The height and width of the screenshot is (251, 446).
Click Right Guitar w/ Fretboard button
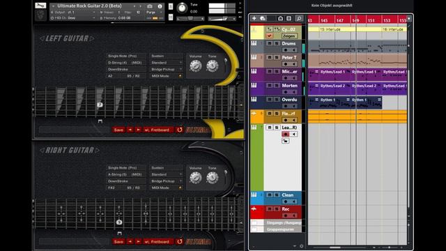[157, 242]
